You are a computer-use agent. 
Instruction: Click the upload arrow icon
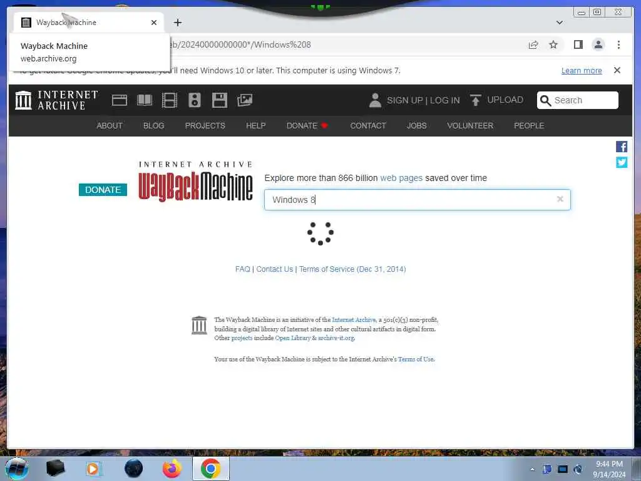point(475,100)
